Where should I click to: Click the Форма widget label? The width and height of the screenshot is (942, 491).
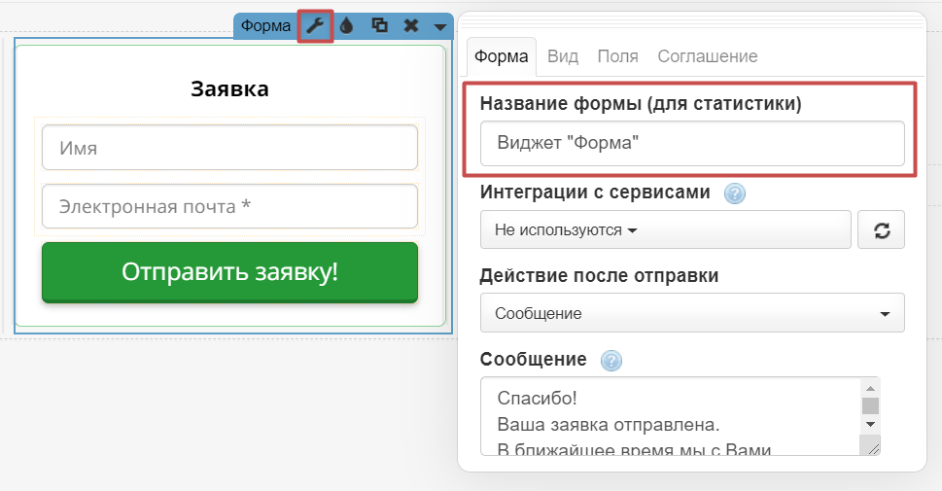click(265, 26)
